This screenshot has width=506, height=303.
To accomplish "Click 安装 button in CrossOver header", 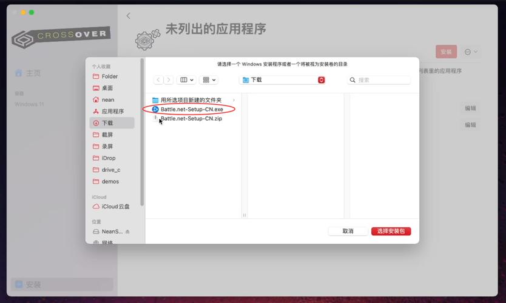I will [x=447, y=52].
